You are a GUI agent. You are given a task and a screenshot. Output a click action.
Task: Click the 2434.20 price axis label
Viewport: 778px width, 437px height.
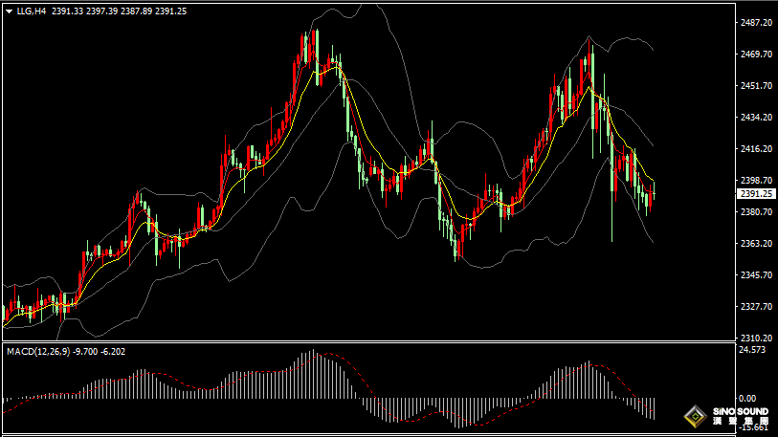[756, 118]
